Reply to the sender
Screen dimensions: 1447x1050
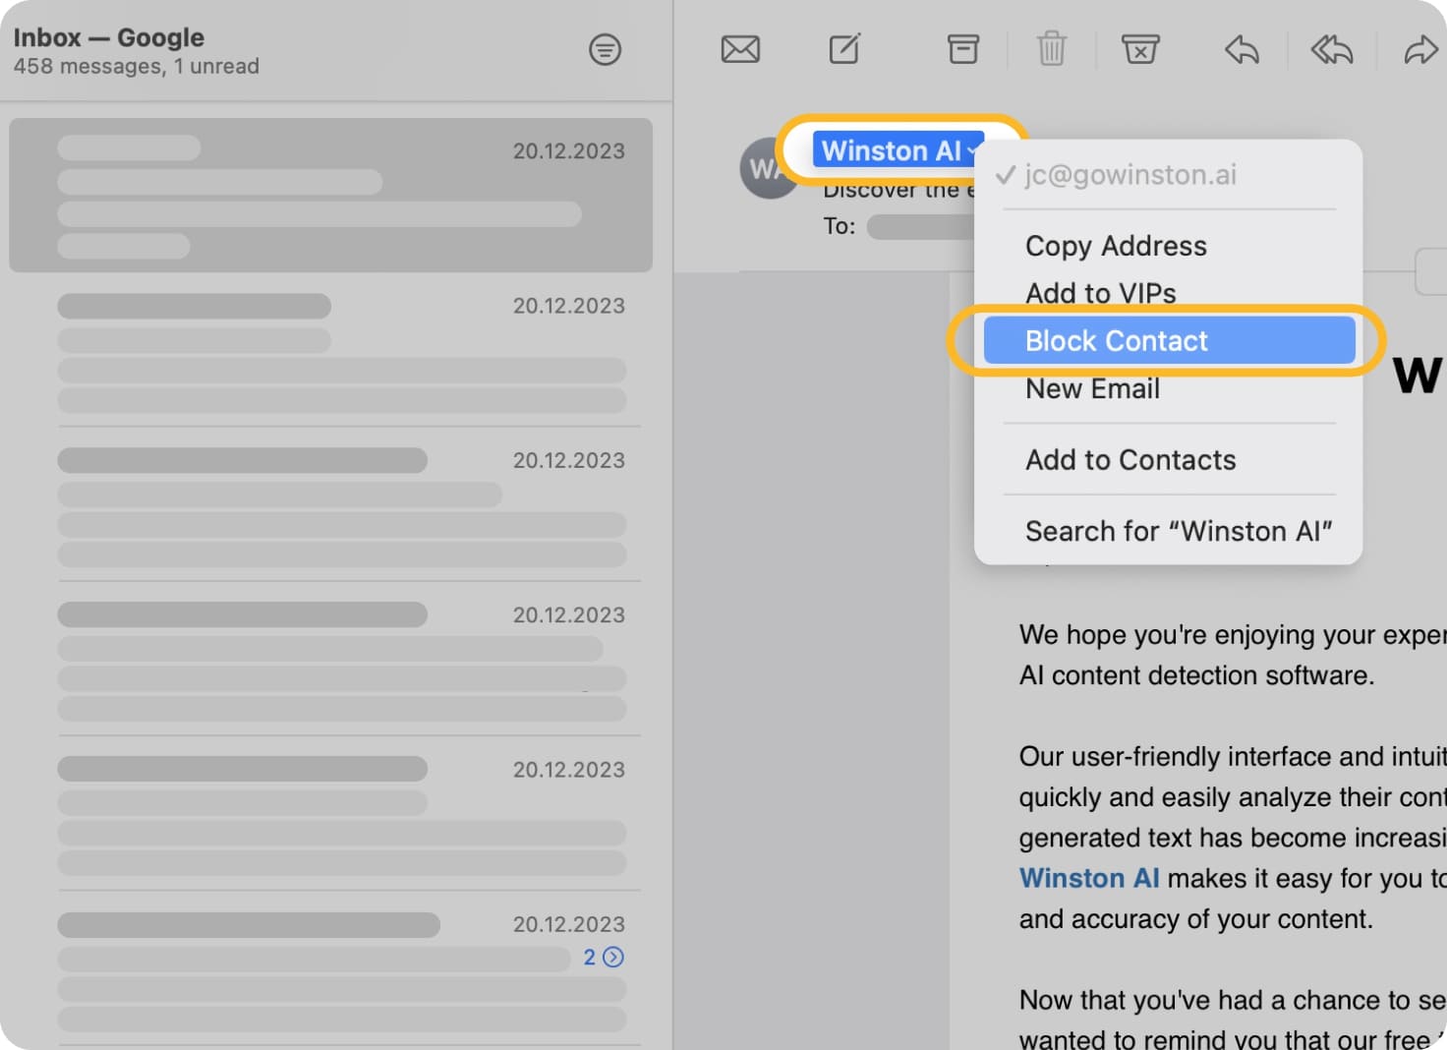(x=1241, y=49)
